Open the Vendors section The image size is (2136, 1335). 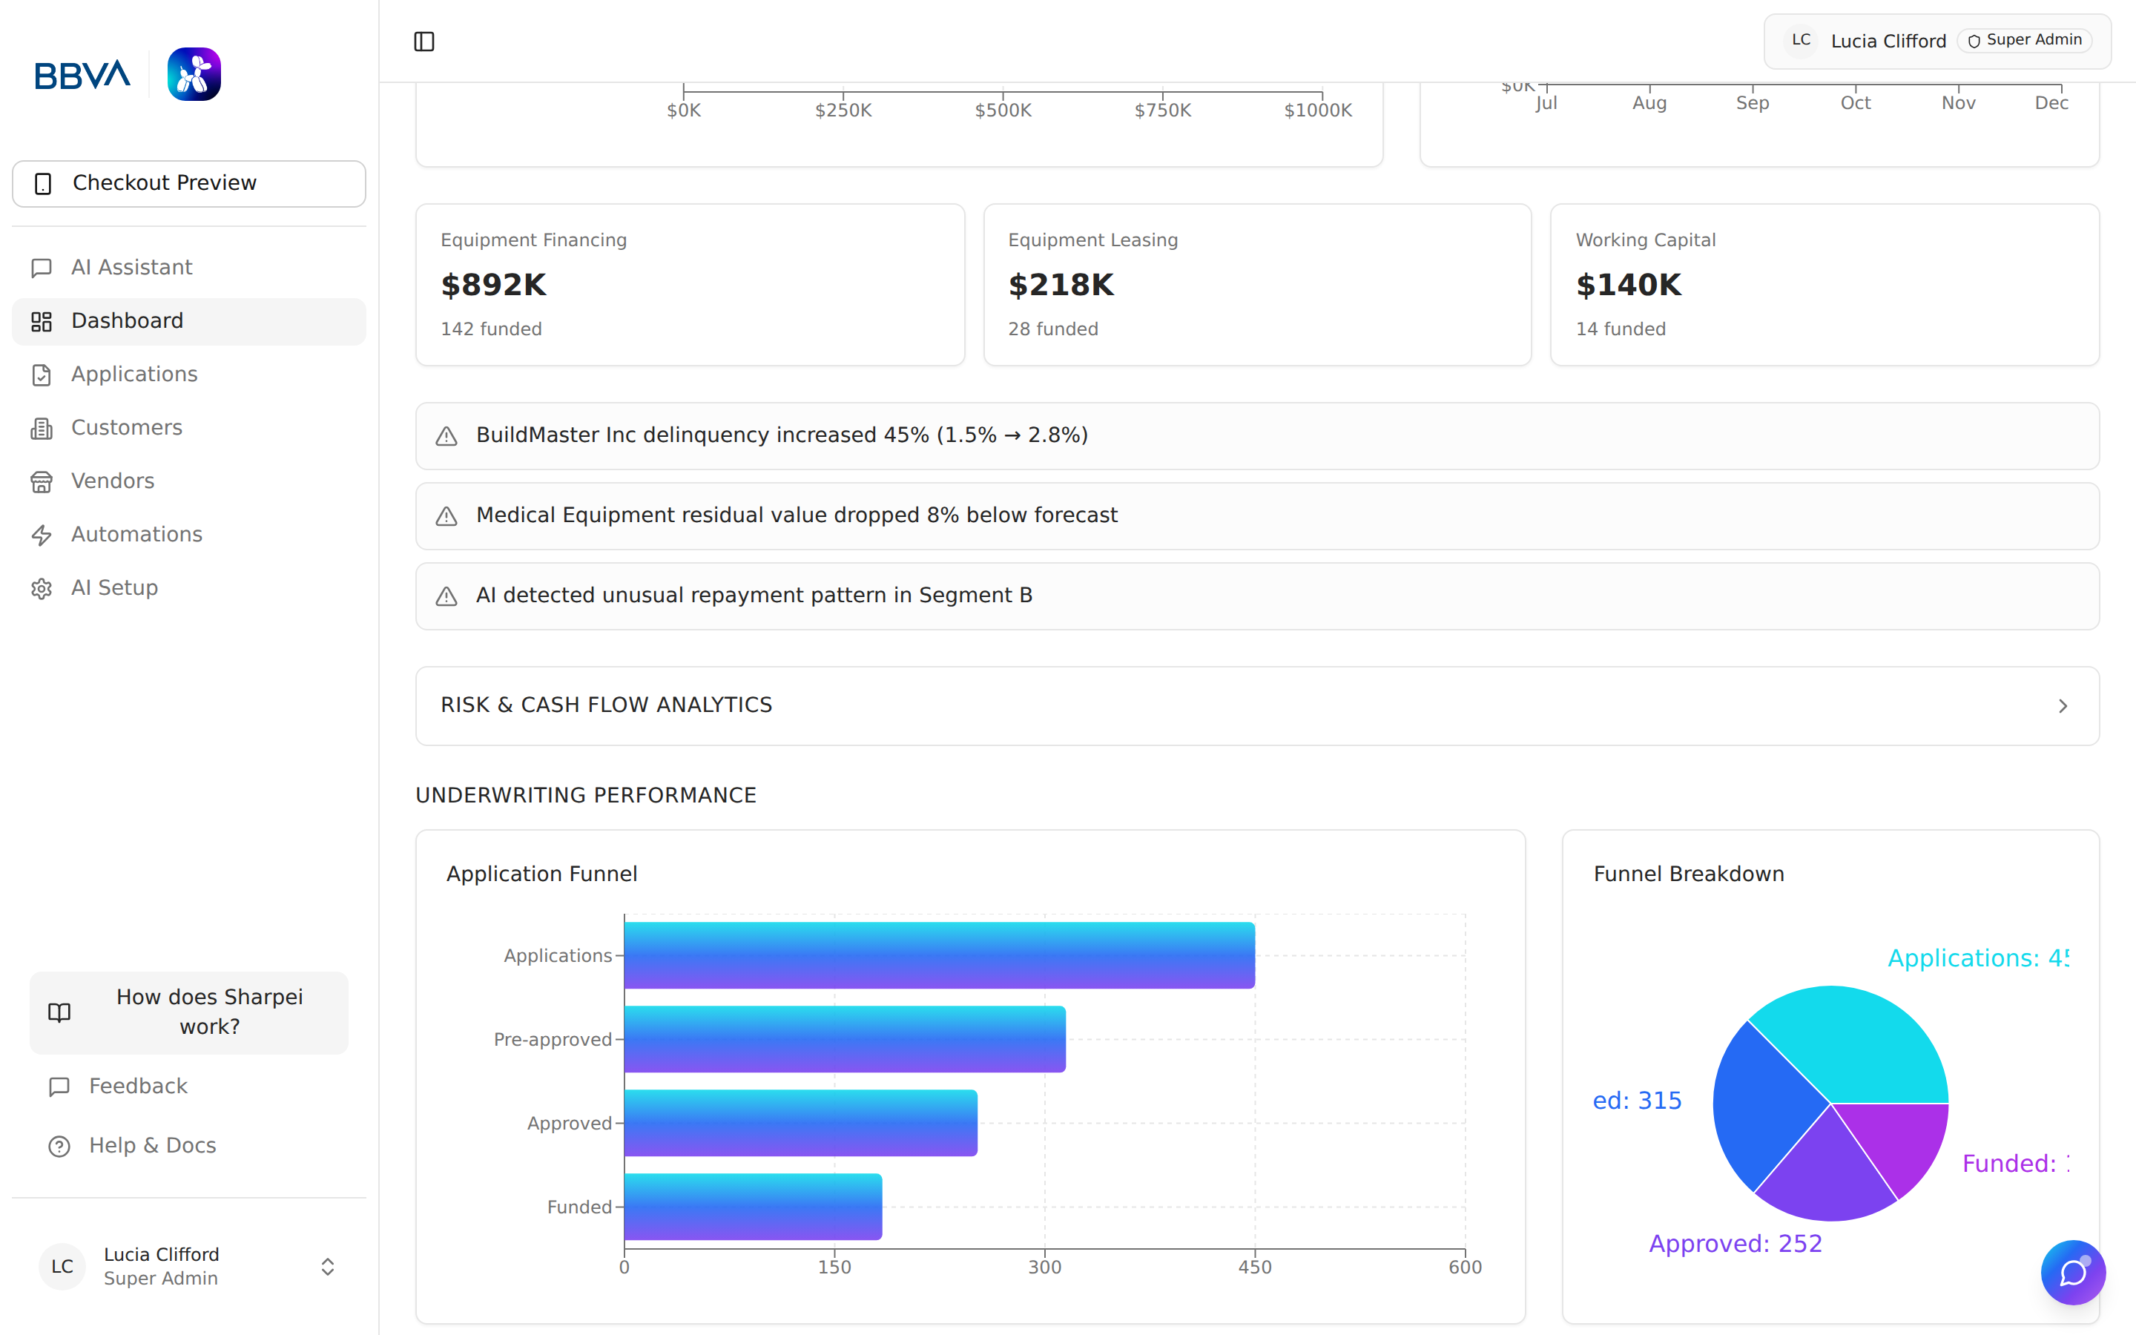(112, 481)
